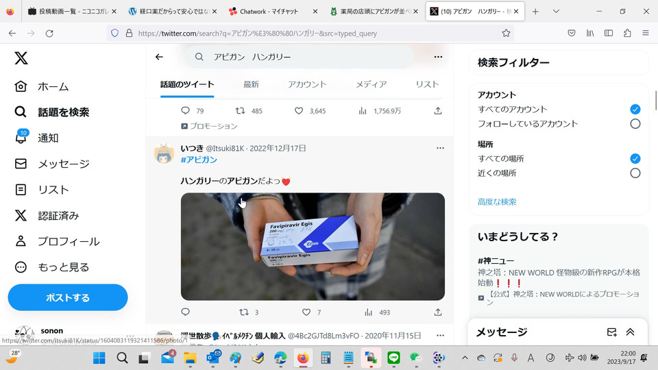Image resolution: width=658 pixels, height=370 pixels.
Task: Open メッセージ from the sidebar
Action: (x=52, y=164)
